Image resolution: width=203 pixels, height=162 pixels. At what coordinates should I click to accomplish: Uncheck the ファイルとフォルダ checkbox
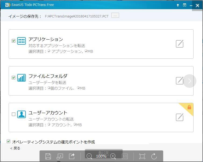pos(13,78)
